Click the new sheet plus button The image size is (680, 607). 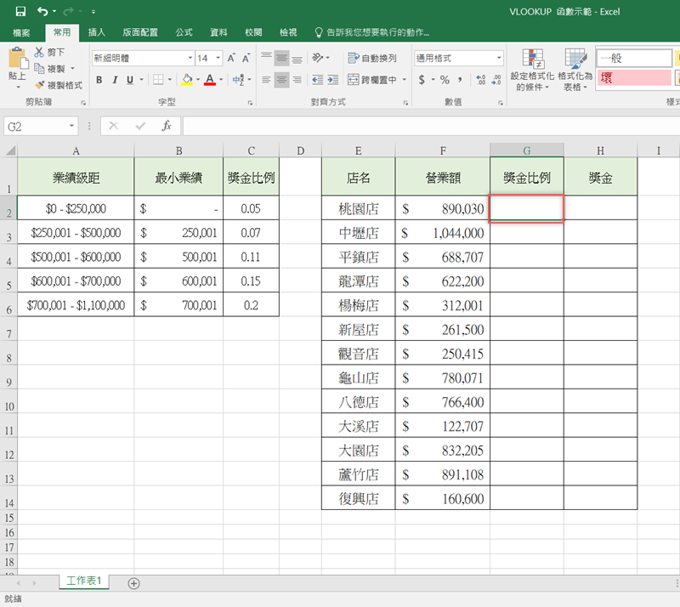pyautogui.click(x=133, y=582)
